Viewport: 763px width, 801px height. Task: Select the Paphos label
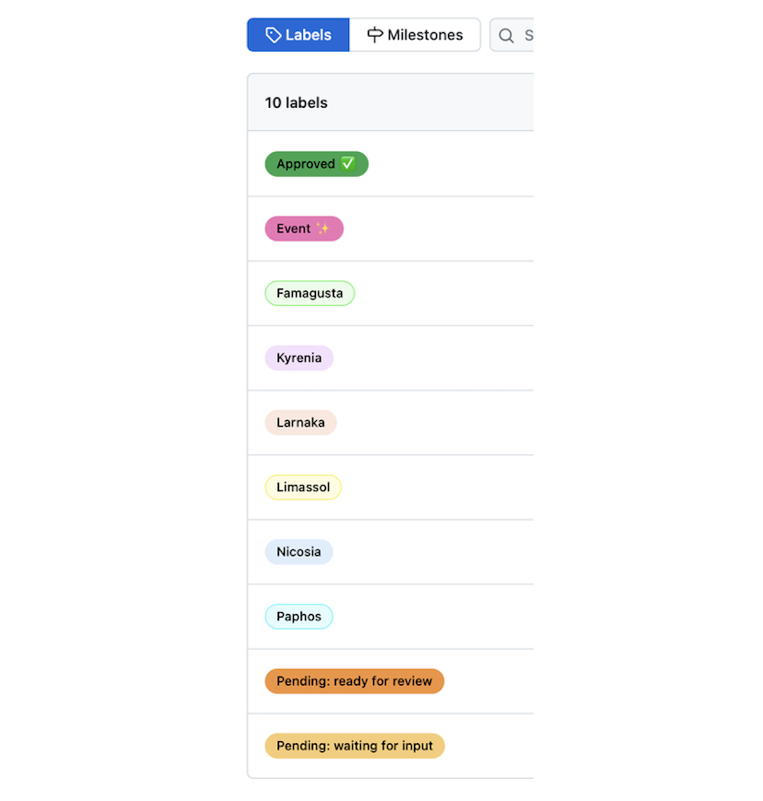tap(299, 616)
